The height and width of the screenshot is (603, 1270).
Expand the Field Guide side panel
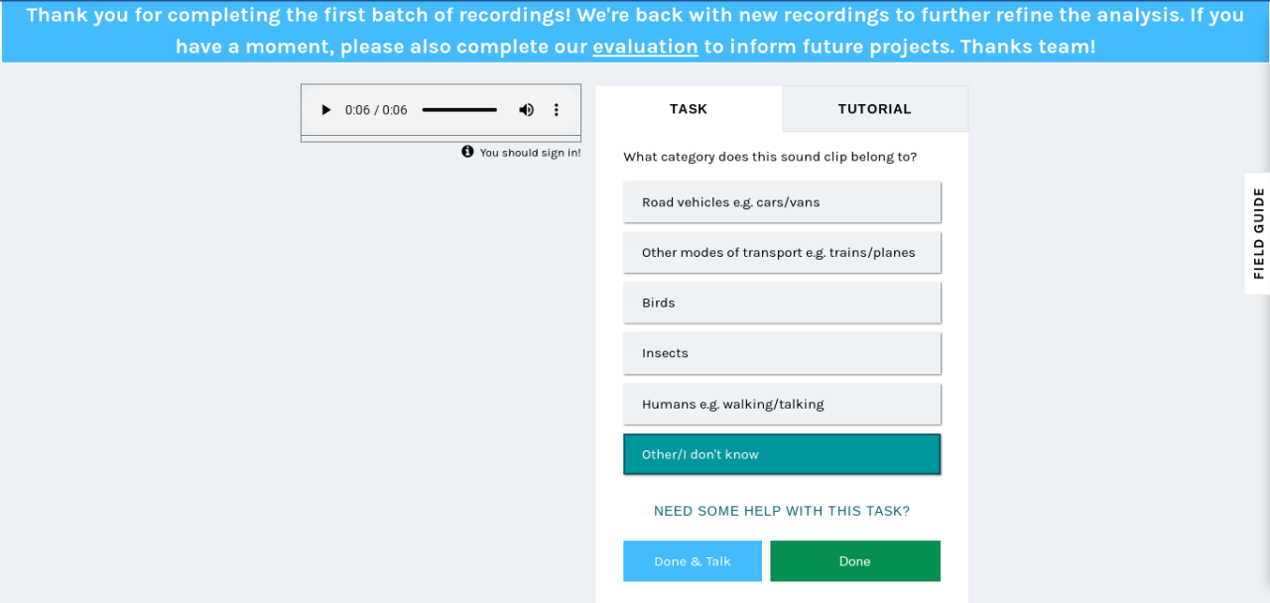coord(1257,233)
